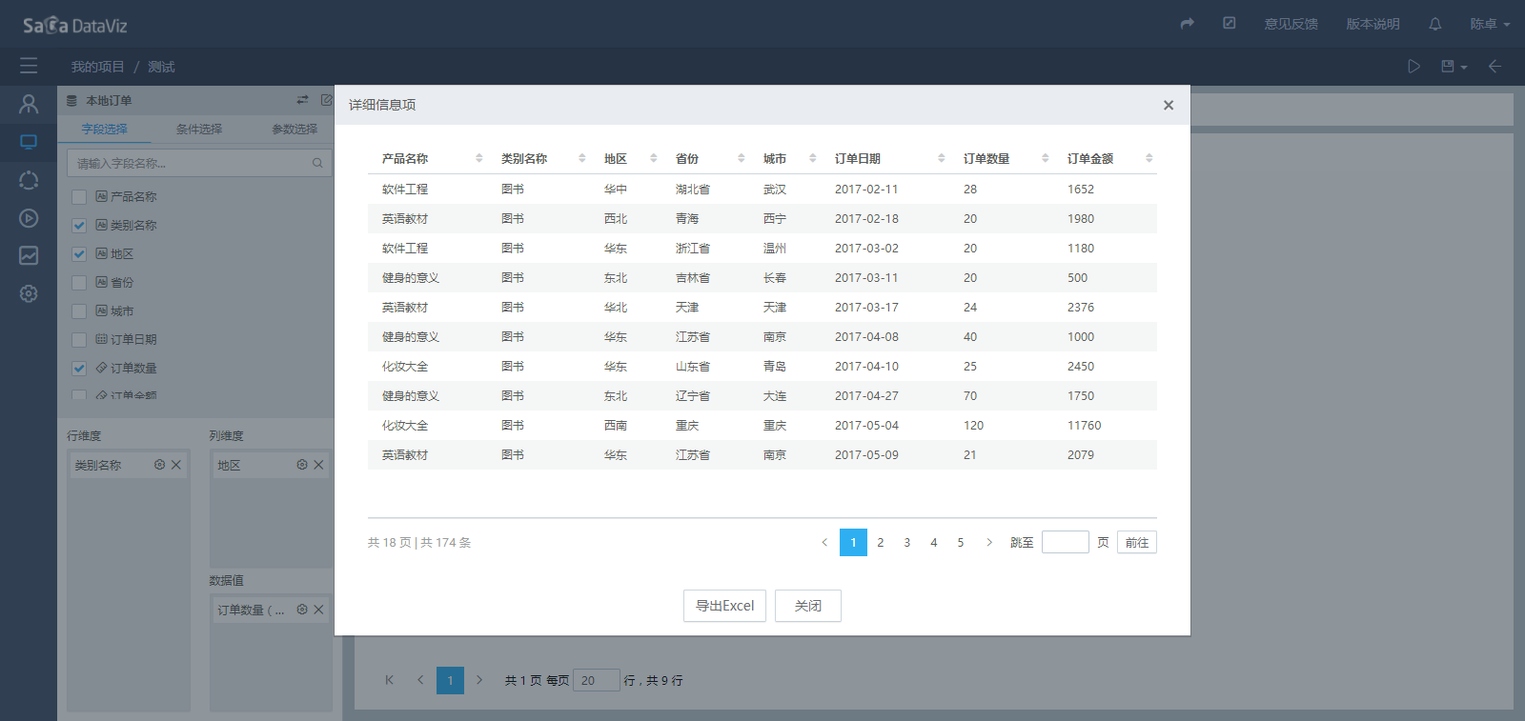Open the play circle sidebar icon
Image resolution: width=1525 pixels, height=721 pixels.
[x=29, y=218]
